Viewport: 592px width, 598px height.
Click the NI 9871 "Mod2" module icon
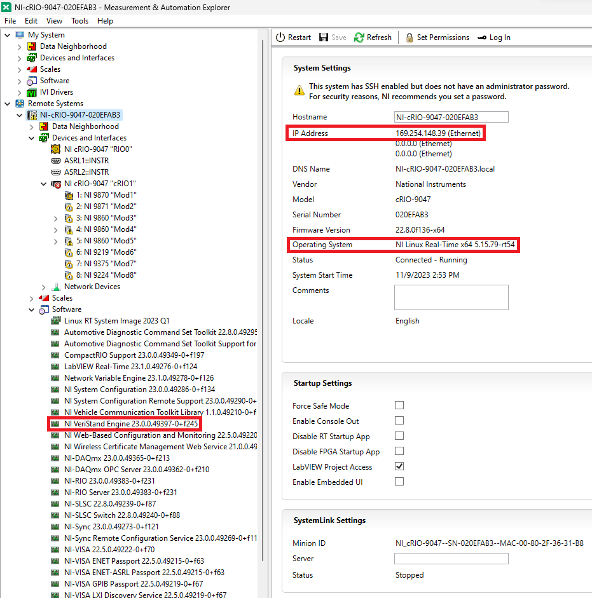[x=69, y=207]
